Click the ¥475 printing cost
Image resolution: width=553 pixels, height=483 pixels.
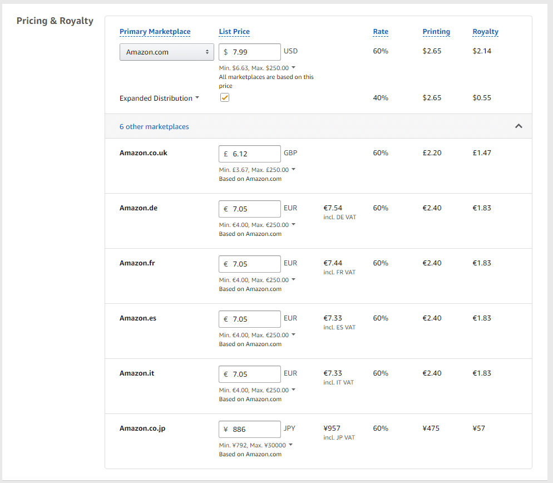[x=431, y=428]
